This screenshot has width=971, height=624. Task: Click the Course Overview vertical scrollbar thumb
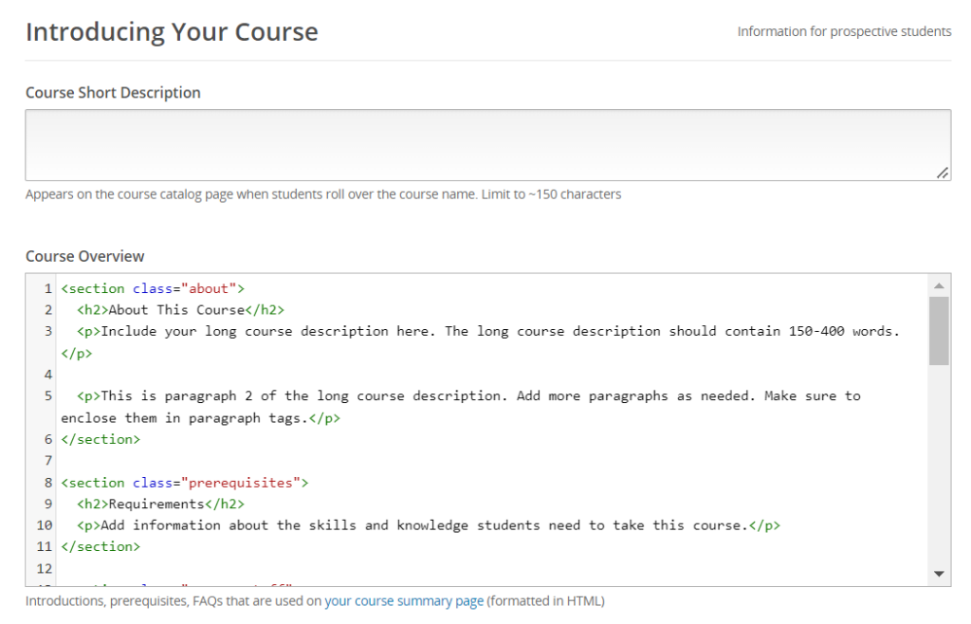click(939, 330)
